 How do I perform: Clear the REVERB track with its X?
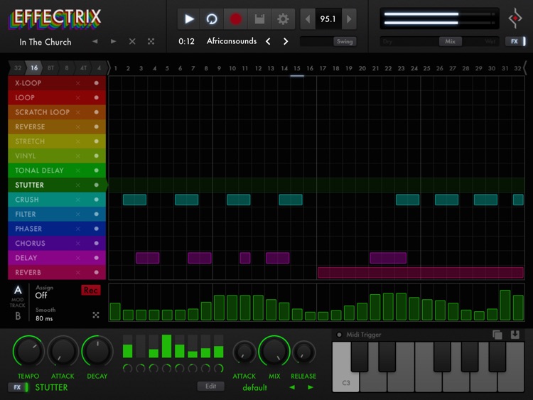pyautogui.click(x=78, y=273)
